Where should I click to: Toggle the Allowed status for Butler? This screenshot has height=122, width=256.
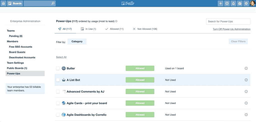coord(140,68)
